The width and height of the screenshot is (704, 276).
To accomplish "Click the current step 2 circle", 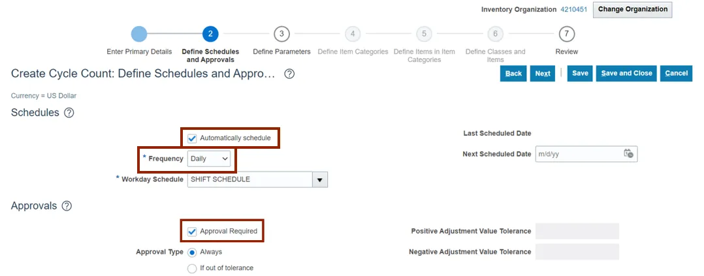I will 210,34.
